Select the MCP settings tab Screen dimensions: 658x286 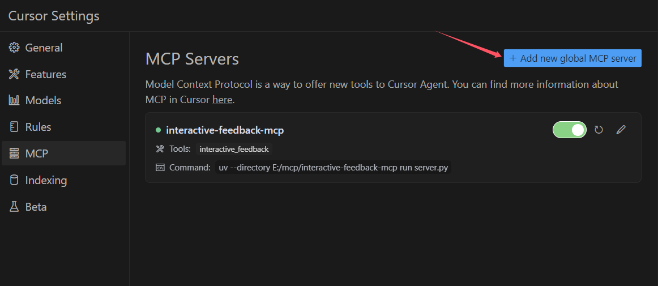[64, 153]
